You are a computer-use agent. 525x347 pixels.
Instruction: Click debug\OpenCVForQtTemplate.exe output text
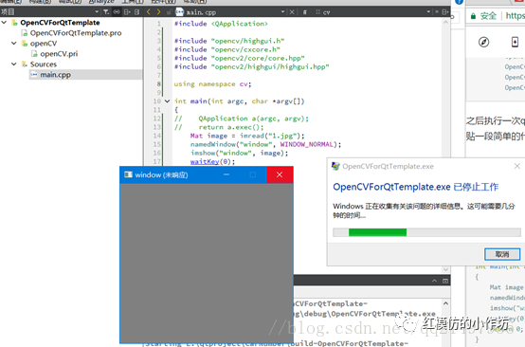[x=370, y=314]
